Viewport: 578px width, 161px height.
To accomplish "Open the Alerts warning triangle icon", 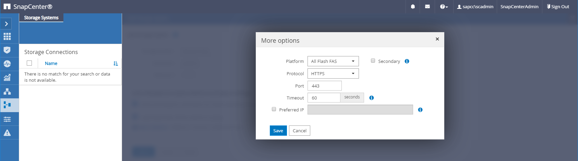I will 7,133.
